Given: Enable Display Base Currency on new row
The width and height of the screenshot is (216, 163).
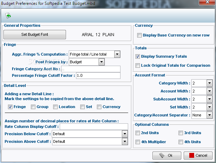Looking at the screenshot, I should pyautogui.click(x=139, y=35).
